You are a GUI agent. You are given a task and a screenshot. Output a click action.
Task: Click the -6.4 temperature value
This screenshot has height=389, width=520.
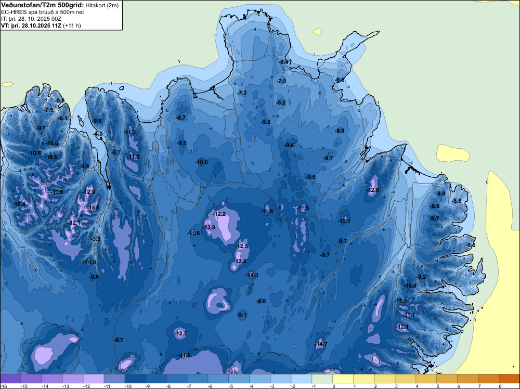point(283,62)
